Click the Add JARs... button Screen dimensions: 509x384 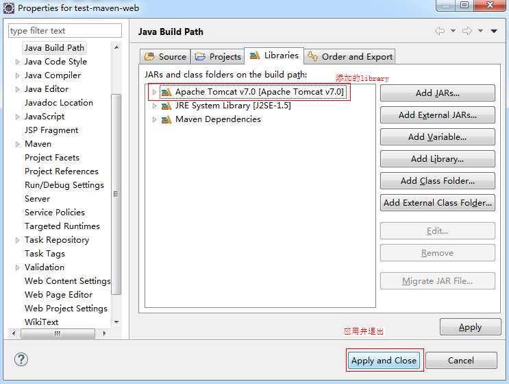tap(438, 93)
